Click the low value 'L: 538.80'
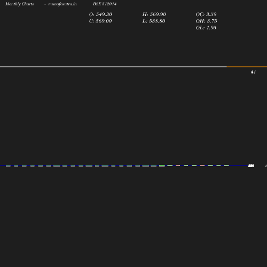267x267 pixels. pos(154,21)
